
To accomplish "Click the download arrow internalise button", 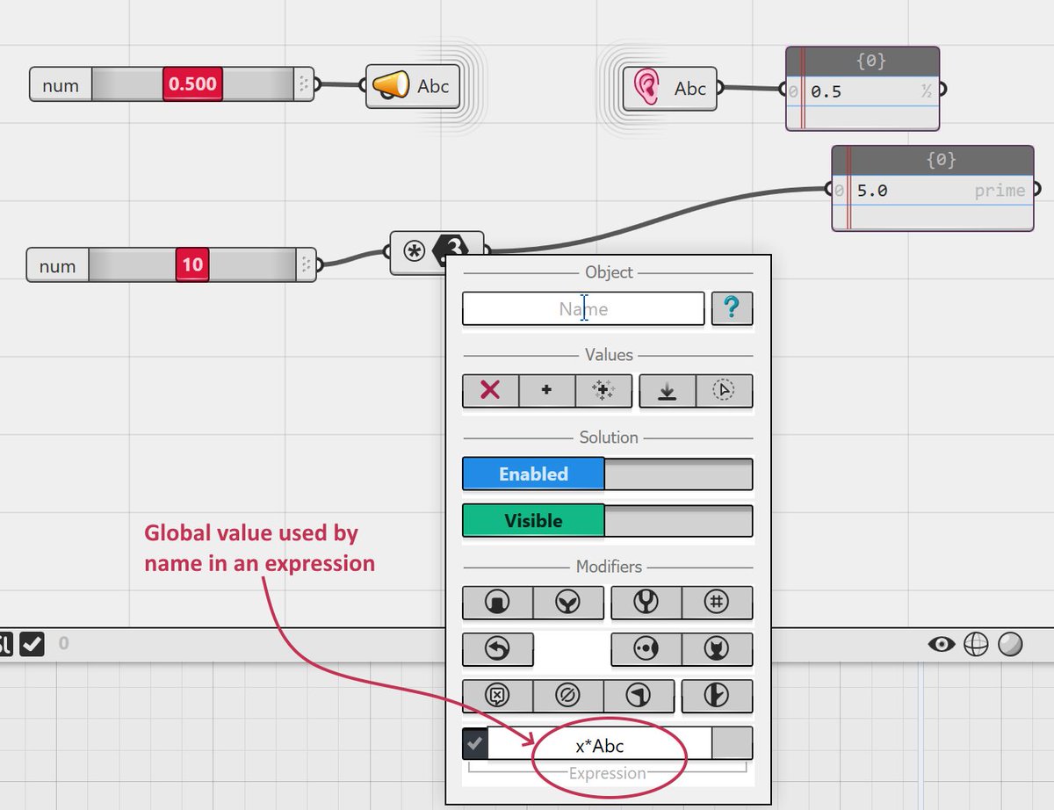I will pyautogui.click(x=668, y=390).
